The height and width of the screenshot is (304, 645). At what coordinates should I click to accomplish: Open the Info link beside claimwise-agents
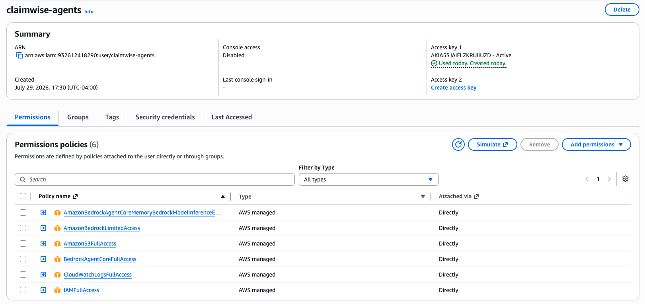click(x=89, y=12)
